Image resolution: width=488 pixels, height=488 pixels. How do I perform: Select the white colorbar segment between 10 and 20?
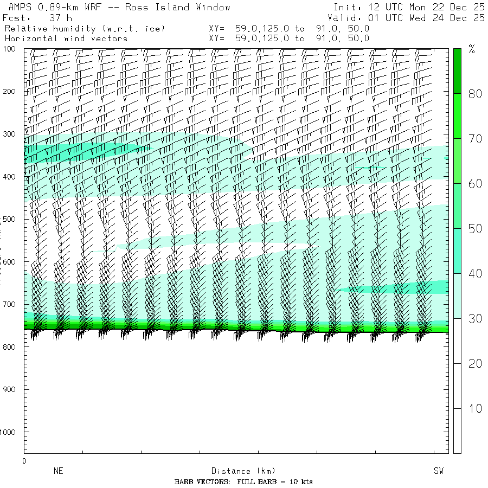[457, 386]
